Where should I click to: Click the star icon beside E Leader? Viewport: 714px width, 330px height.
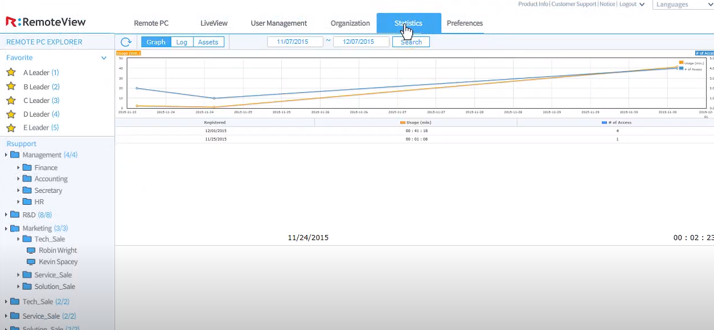pyautogui.click(x=11, y=127)
